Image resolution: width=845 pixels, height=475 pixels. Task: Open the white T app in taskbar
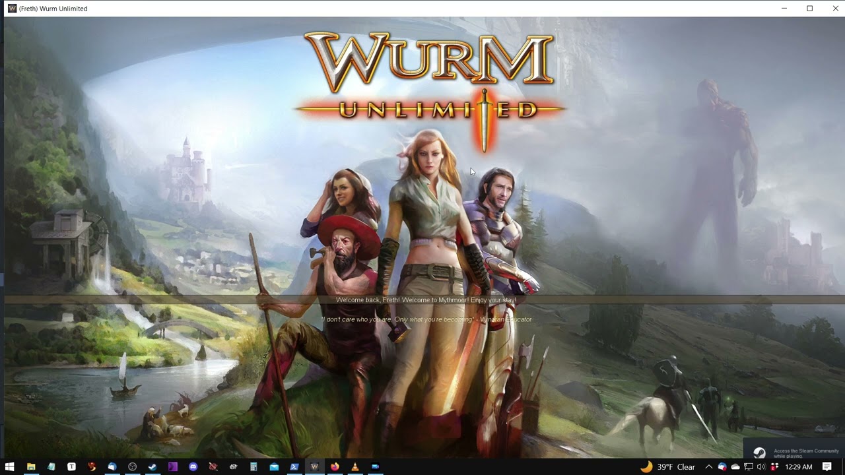coord(71,466)
